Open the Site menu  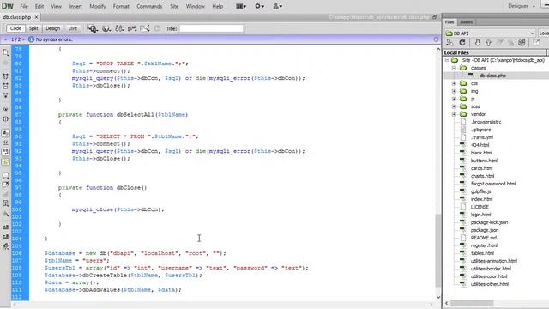(x=174, y=6)
